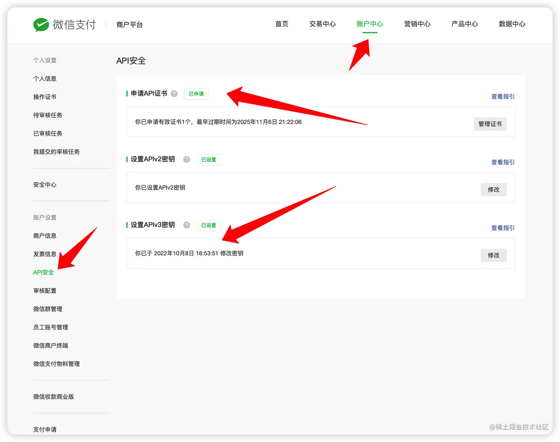Open 微信群管理 in sidebar
The image size is (560, 442).
[48, 309]
